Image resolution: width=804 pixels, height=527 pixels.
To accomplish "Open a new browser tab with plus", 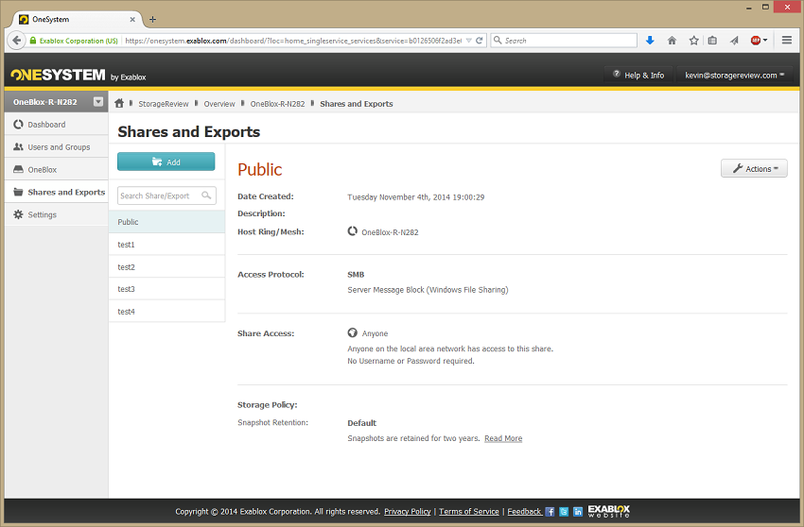I will point(152,20).
